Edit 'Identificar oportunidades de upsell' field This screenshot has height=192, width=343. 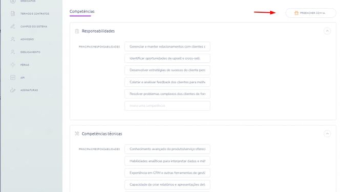pyautogui.click(x=167, y=58)
